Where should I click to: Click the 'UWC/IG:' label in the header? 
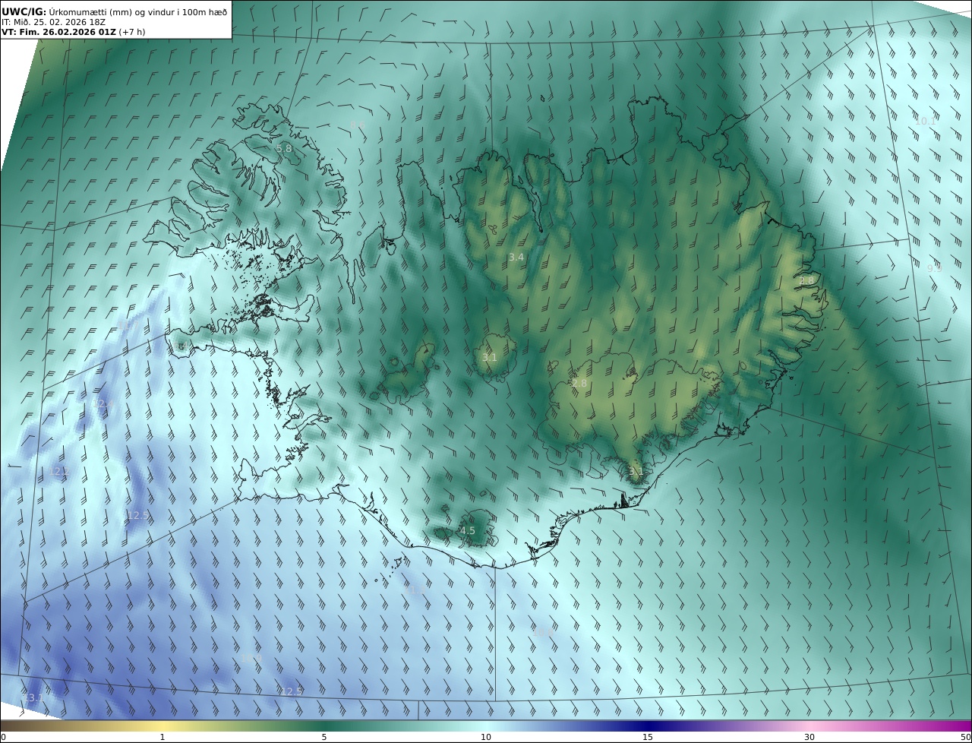pos(24,11)
